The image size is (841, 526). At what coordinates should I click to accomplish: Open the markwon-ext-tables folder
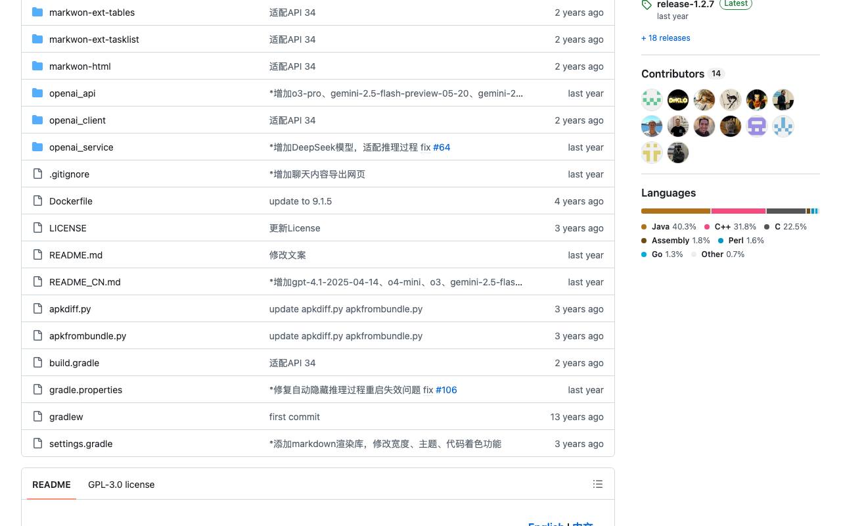(92, 12)
